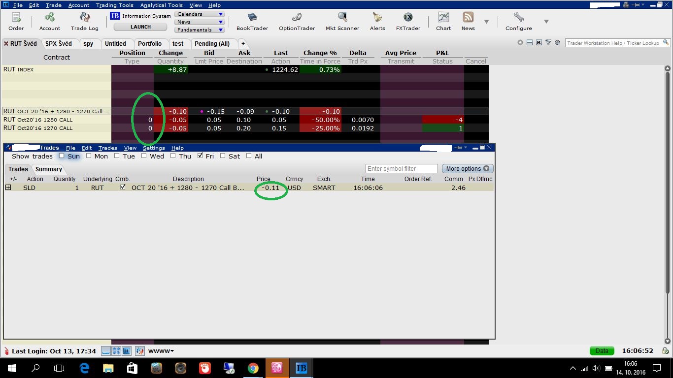Click the arrows grid icon in the status bar
Screen dimensions: 673x378
(x=116, y=351)
